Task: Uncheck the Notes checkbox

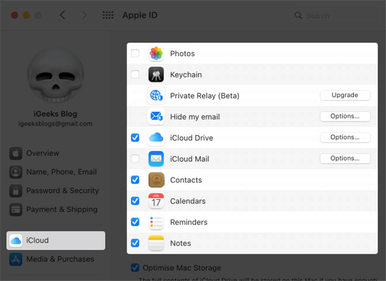Action: click(135, 243)
